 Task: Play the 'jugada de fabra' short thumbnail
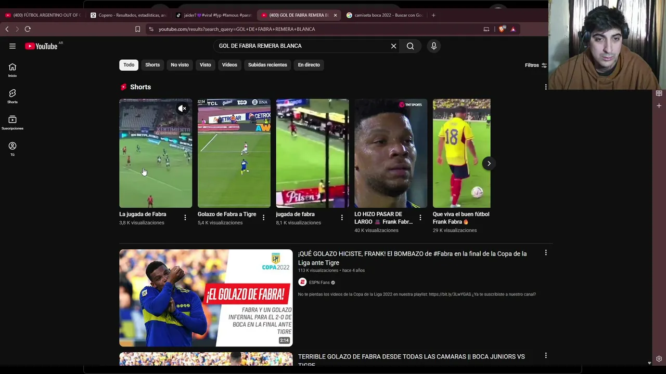pyautogui.click(x=312, y=153)
